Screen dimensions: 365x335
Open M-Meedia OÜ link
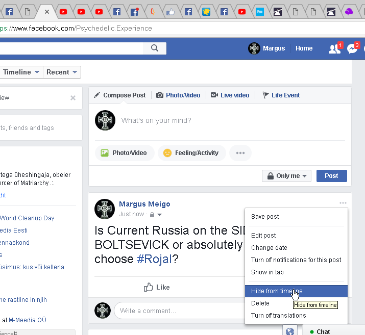[x=28, y=320]
